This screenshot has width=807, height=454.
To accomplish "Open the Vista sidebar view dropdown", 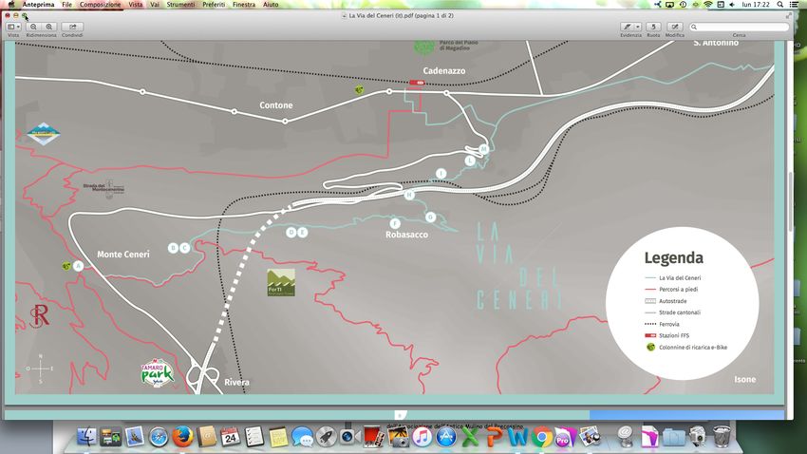I will [x=13, y=27].
